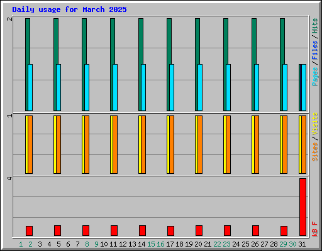Click day number 13 on the x-axis
Screen dimensions: 322x251
(x=132, y=244)
